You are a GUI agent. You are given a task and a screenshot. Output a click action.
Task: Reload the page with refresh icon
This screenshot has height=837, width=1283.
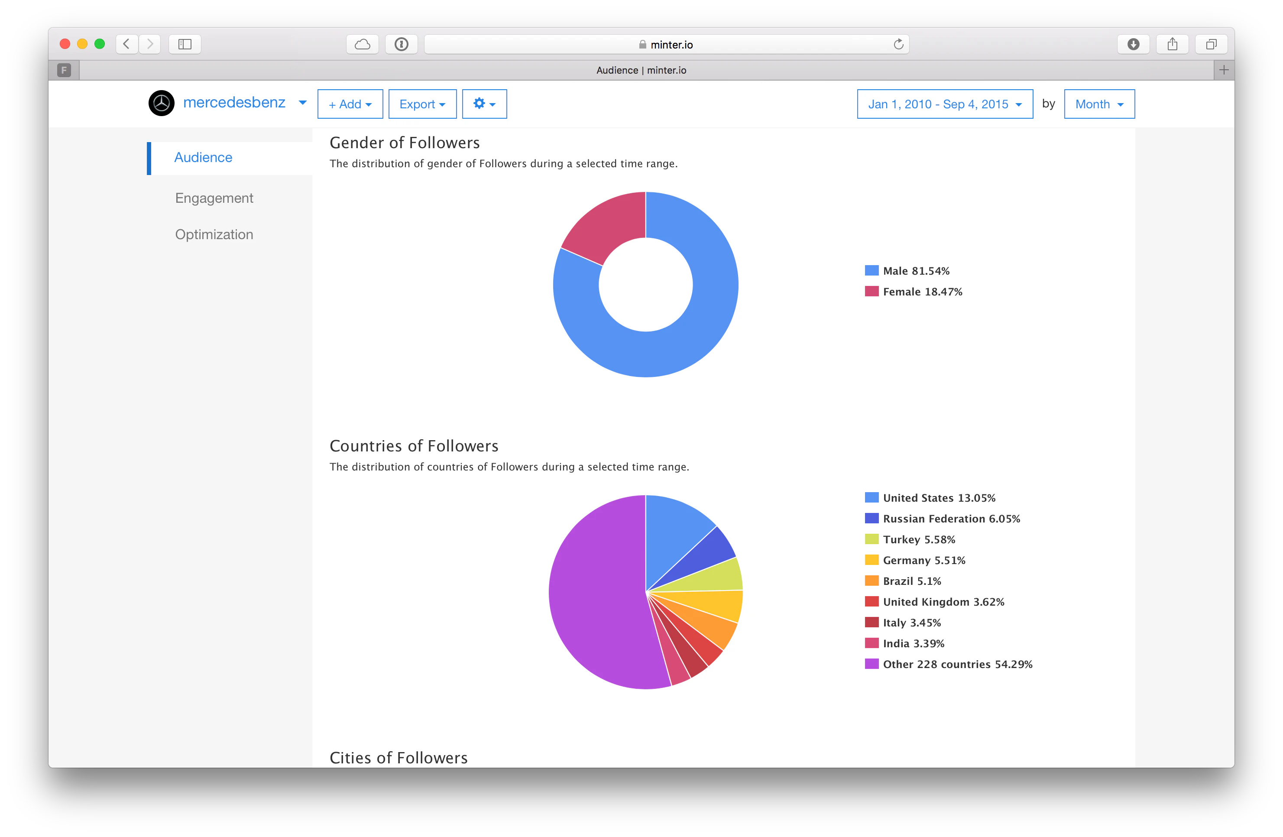(898, 44)
